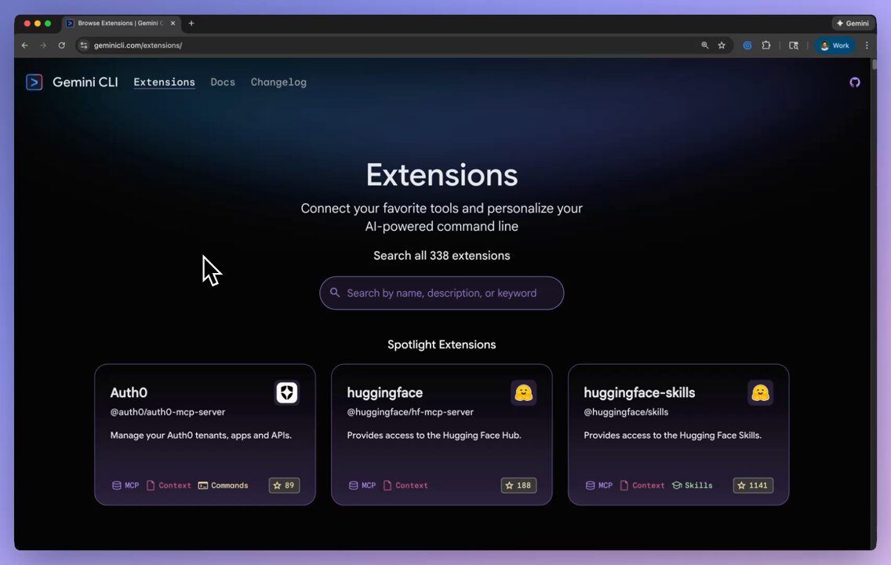Screen dimensions: 891x565
Task: Click the MCP tag on Auth0 card
Action: click(x=125, y=486)
